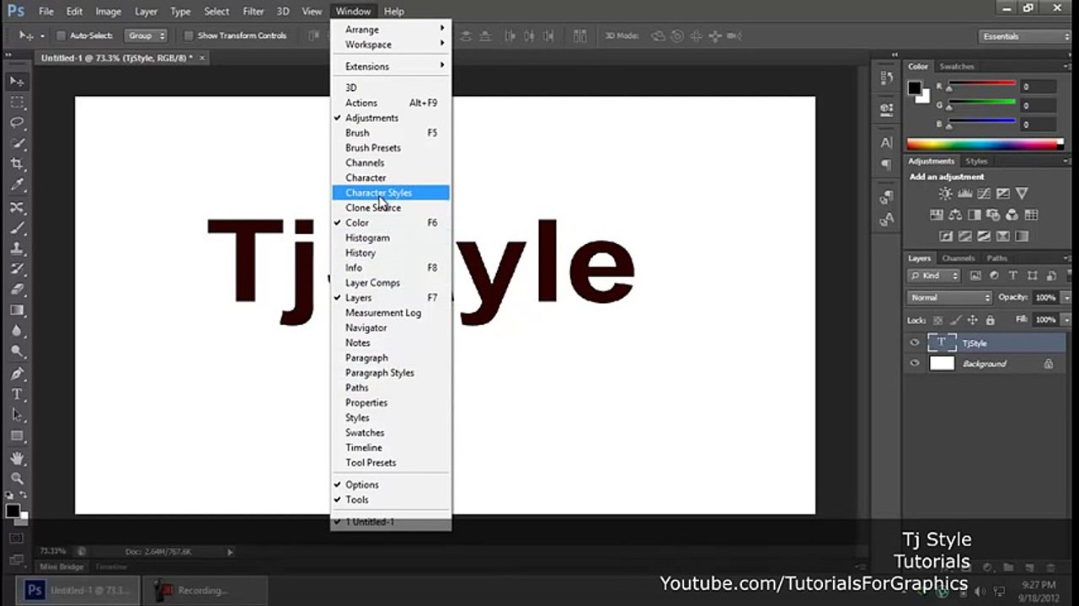The height and width of the screenshot is (606, 1079).
Task: Open the Normal blend mode dropdown
Action: 950,297
